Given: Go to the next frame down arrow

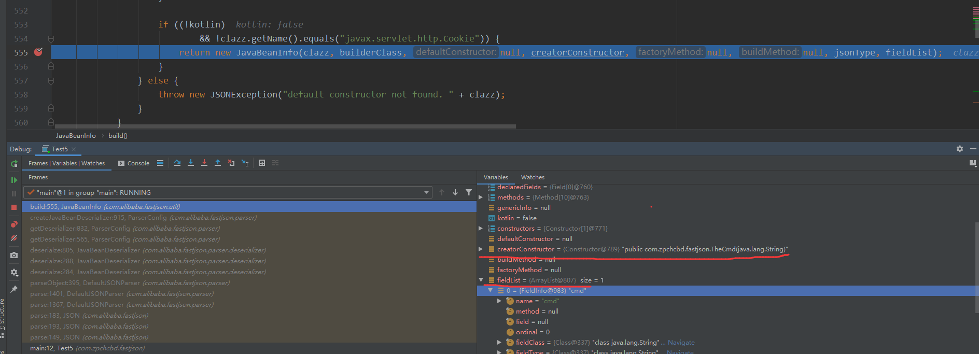Looking at the screenshot, I should click(455, 192).
